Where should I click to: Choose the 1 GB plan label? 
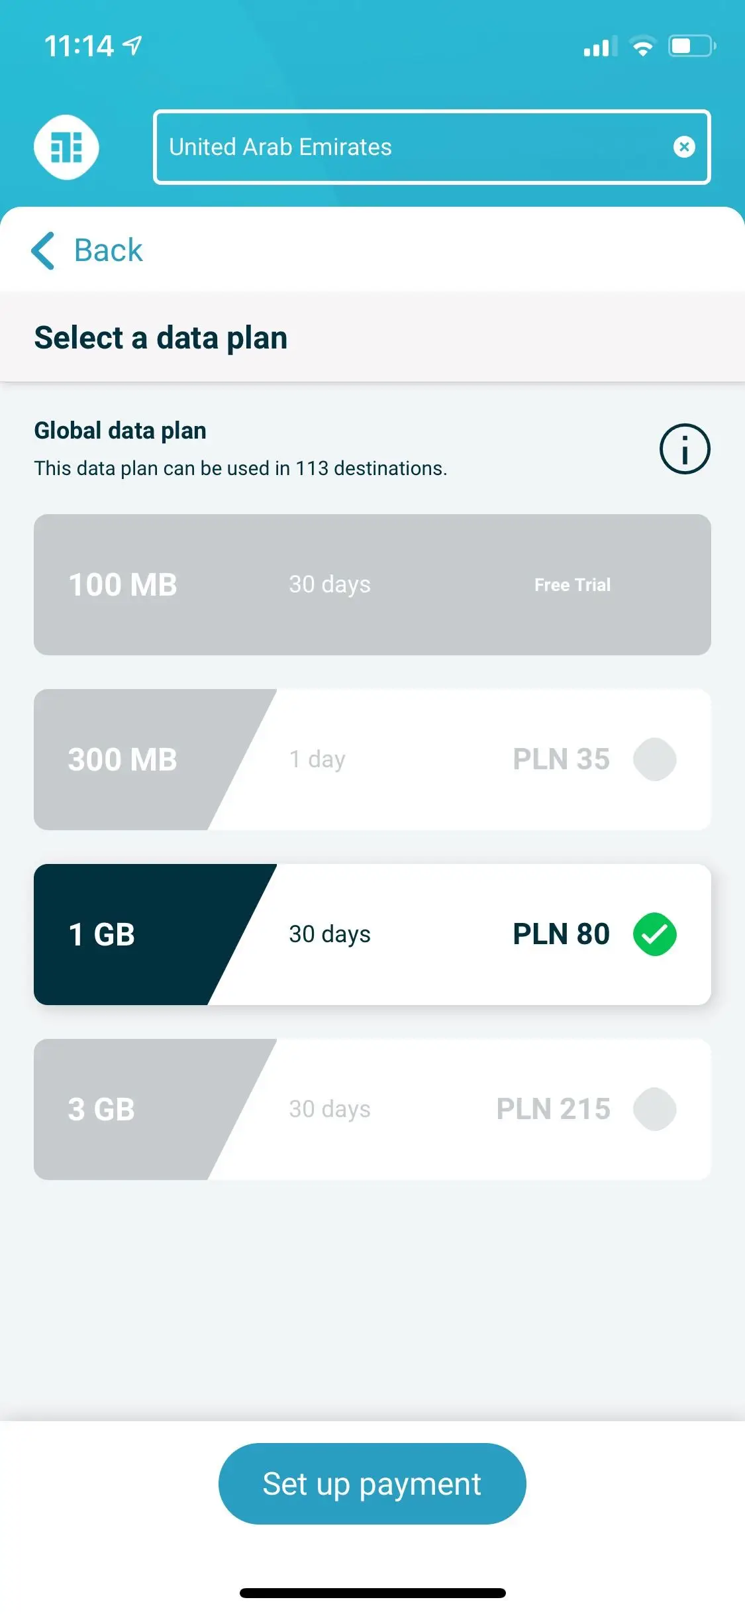[x=102, y=934]
